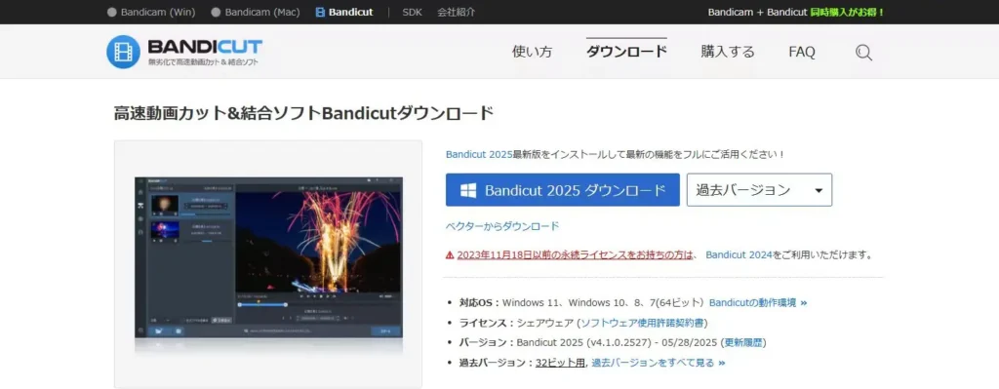The width and height of the screenshot is (999, 389).
Task: Select the Bandicut top bar item
Action: pyautogui.click(x=344, y=12)
